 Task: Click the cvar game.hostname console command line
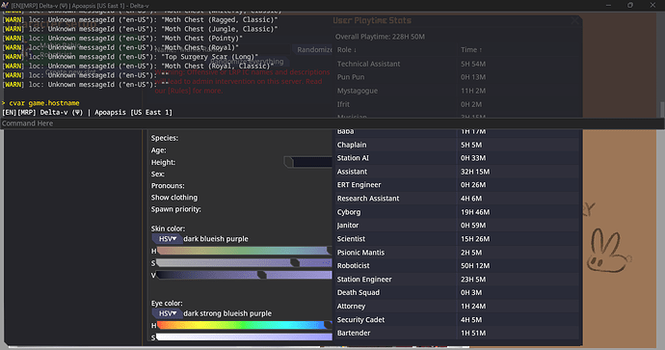coord(40,103)
